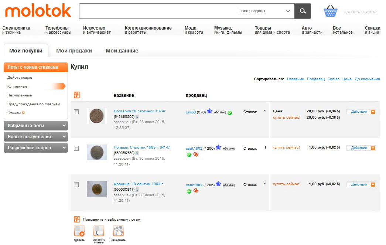386x245 pixels.
Task: Open Некупленные lots list
Action: tap(20, 95)
